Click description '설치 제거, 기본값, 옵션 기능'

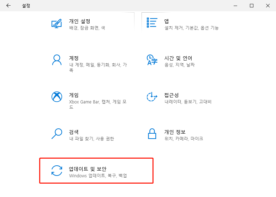192,28
